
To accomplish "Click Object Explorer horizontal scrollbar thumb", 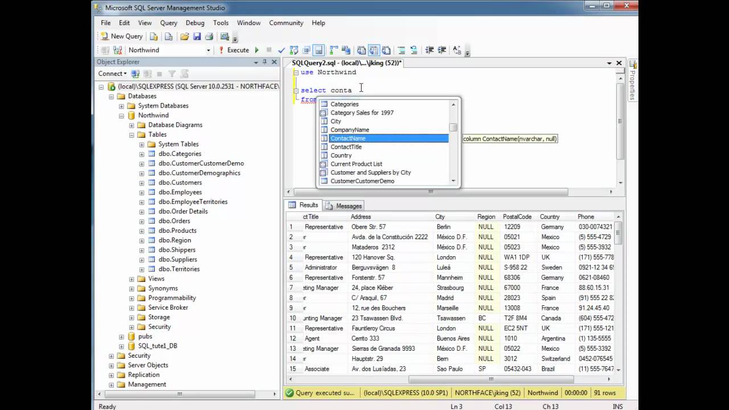I will 181,393.
